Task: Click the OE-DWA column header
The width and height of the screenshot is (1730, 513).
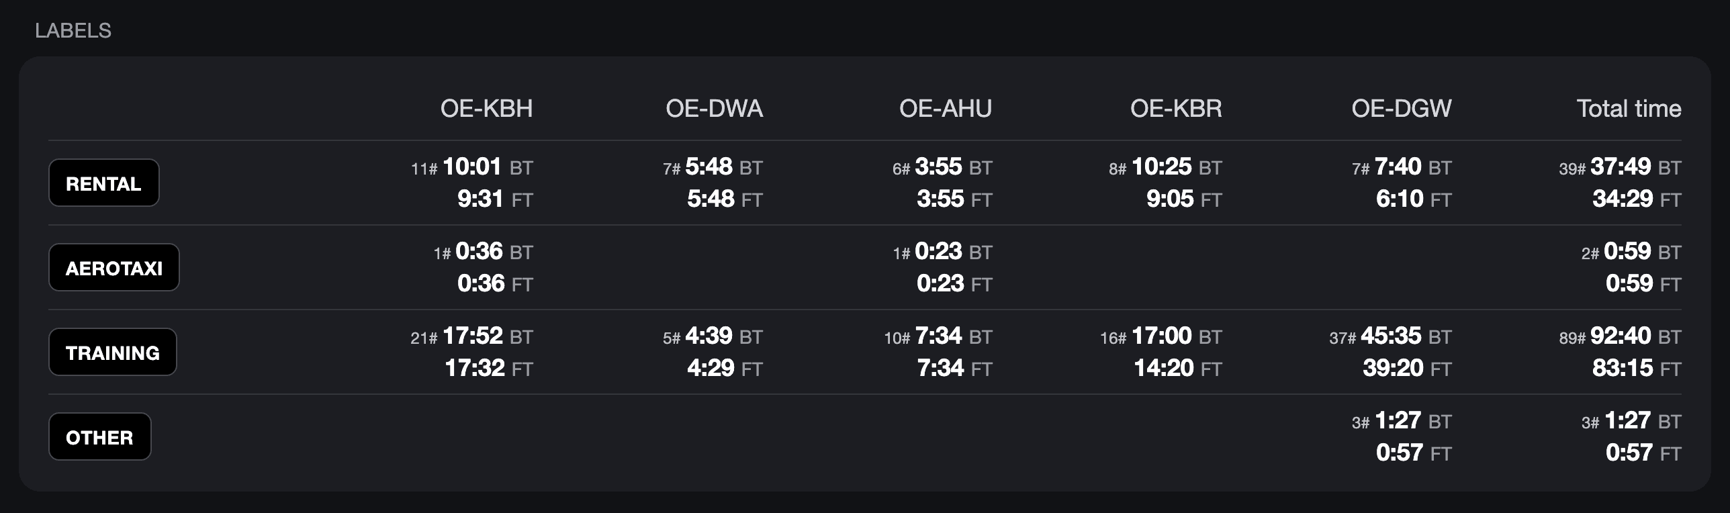Action: pyautogui.click(x=714, y=109)
